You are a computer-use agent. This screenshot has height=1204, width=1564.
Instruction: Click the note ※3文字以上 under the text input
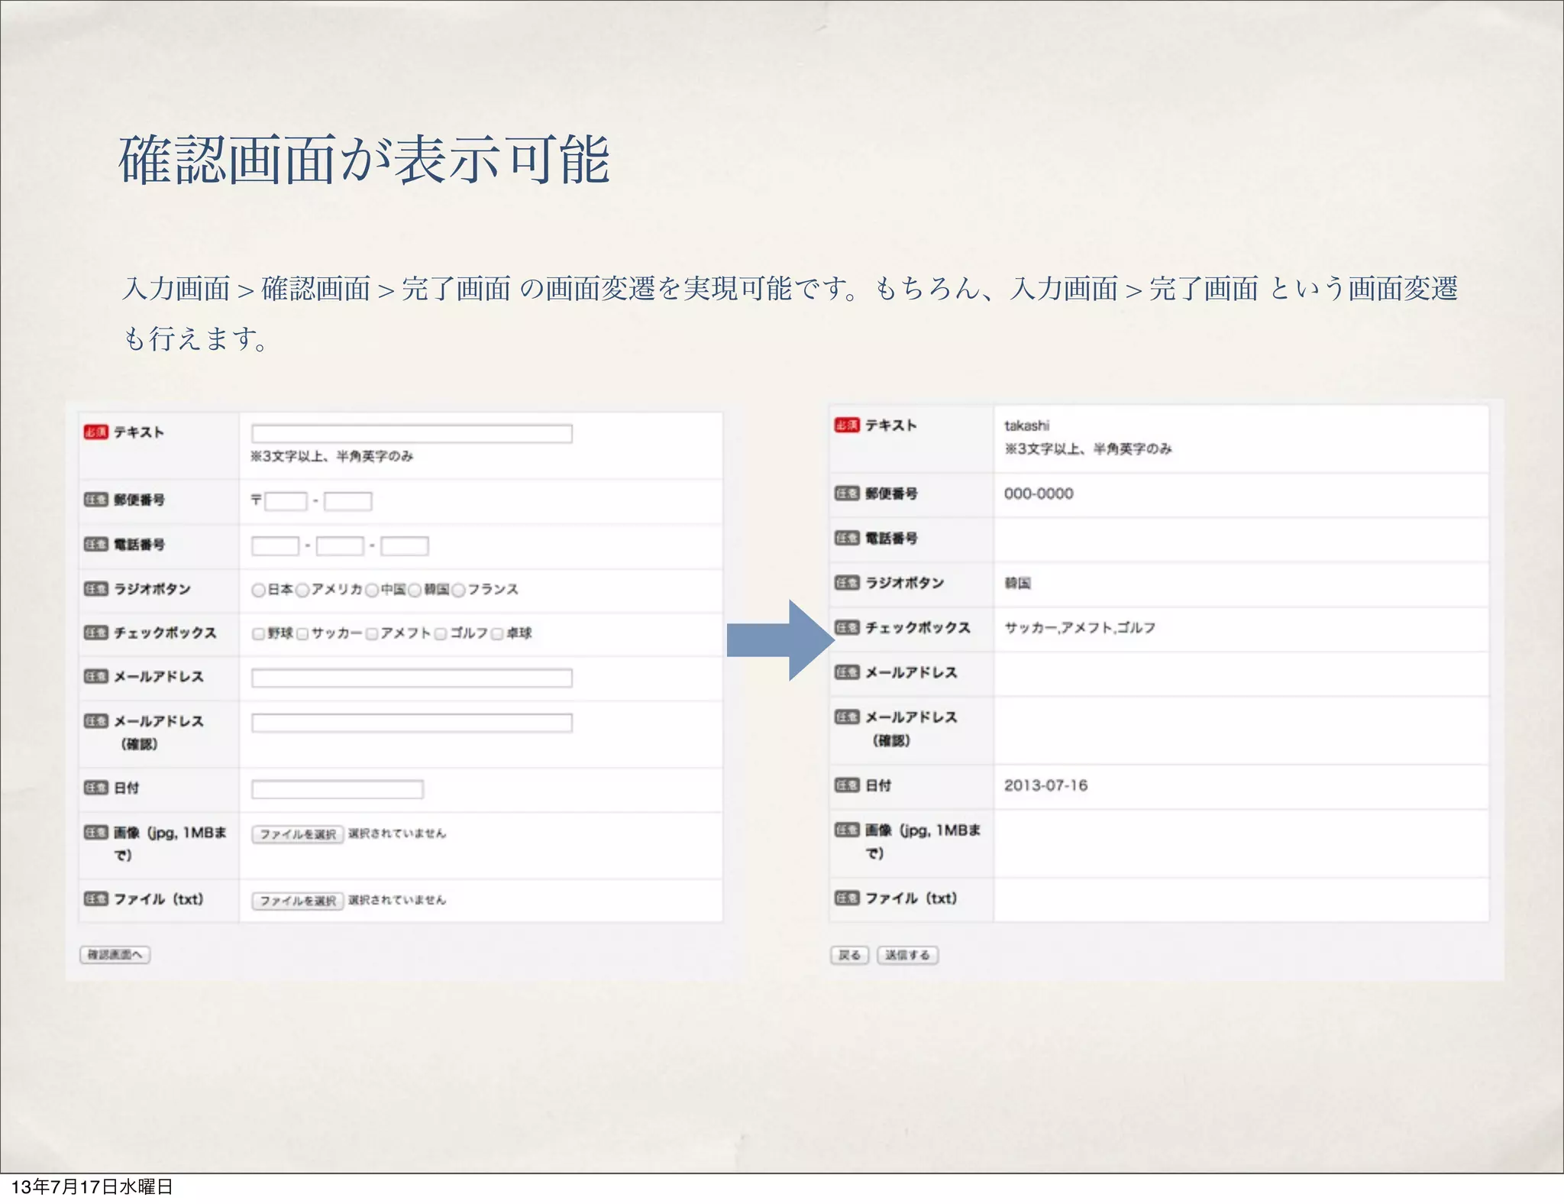(331, 456)
